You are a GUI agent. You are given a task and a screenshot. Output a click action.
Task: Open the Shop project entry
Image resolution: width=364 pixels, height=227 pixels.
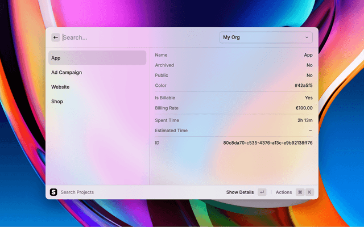coord(97,102)
